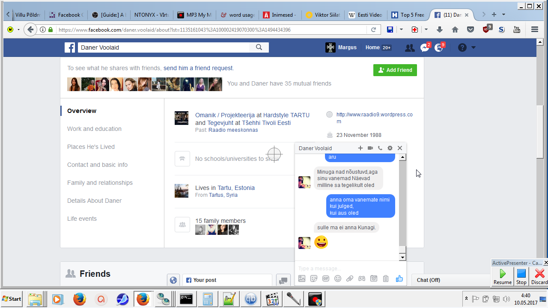Click the chat scrollbar up arrow
This screenshot has height=308, width=548.
(x=402, y=157)
